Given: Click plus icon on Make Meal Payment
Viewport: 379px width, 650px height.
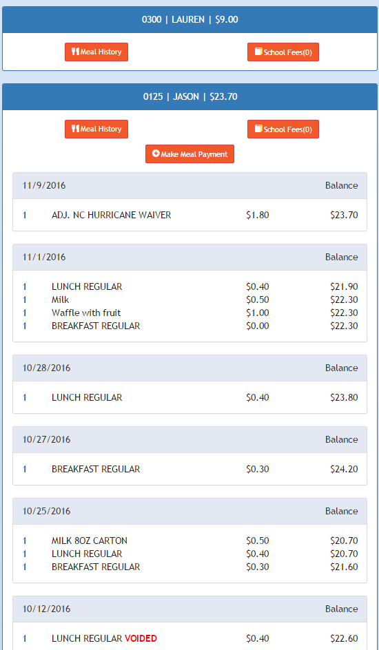Looking at the screenshot, I should point(156,154).
